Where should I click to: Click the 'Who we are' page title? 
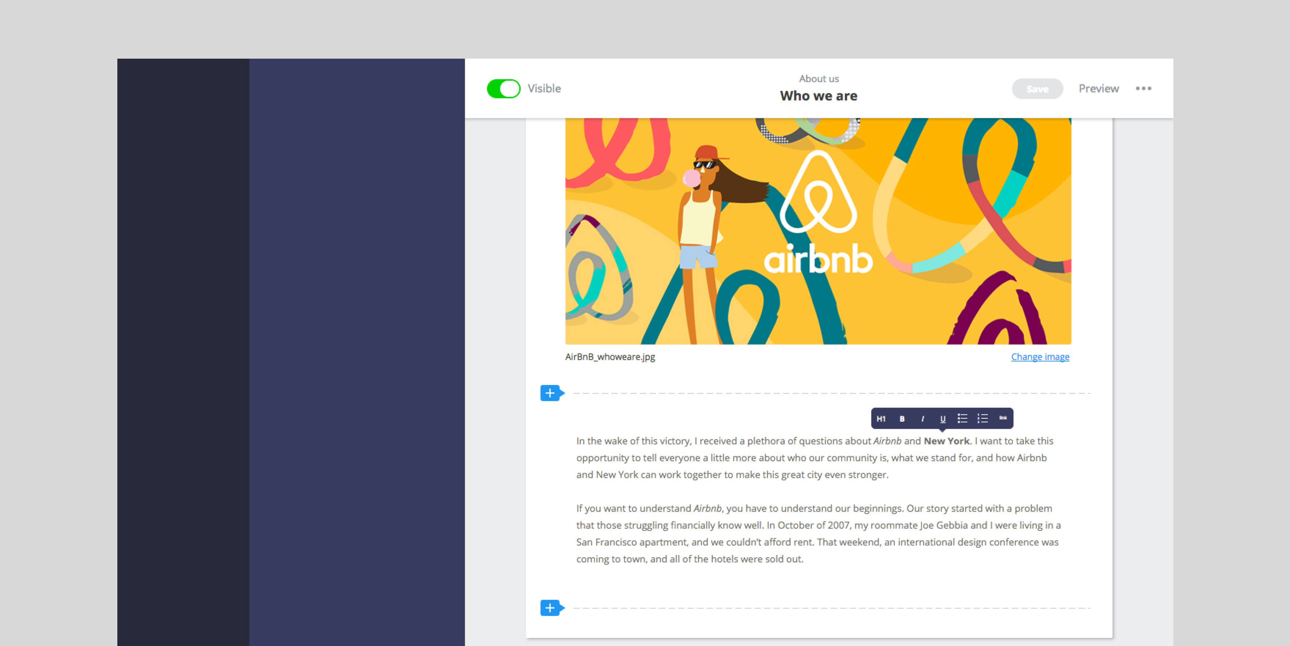[x=819, y=96]
